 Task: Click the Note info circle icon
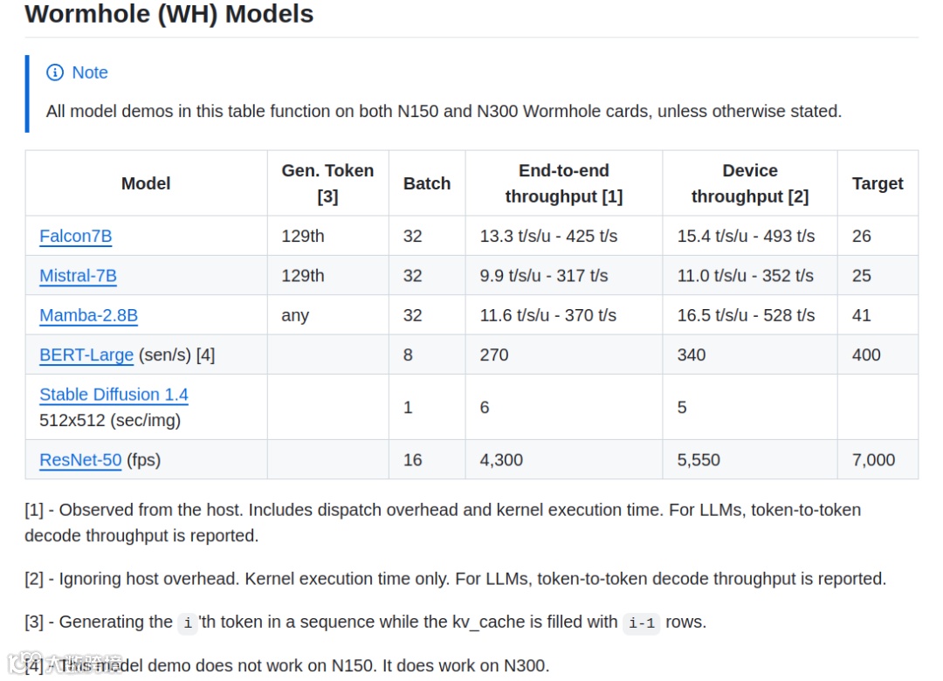55,72
